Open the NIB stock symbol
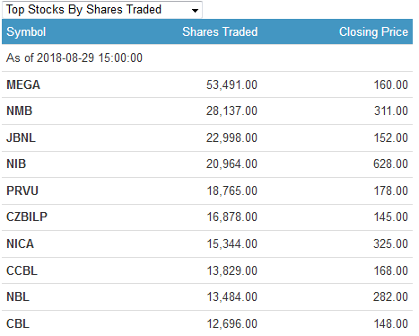 pyautogui.click(x=16, y=164)
